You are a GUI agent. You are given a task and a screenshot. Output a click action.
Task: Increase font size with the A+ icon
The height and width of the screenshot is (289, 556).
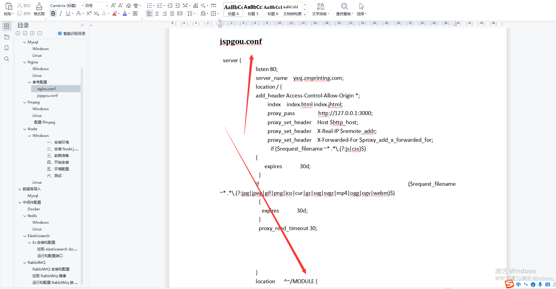113,5
